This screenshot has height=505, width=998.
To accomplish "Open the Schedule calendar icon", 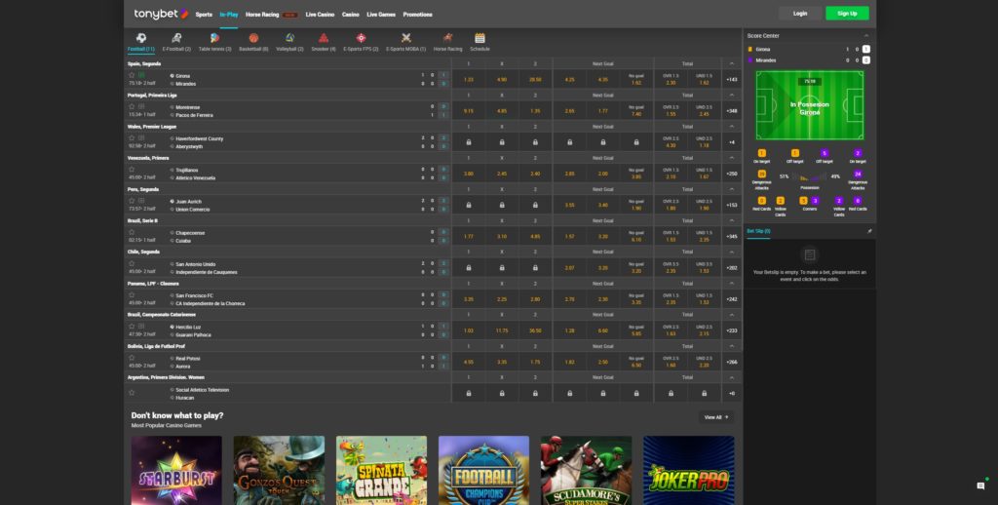I will pyautogui.click(x=480, y=38).
